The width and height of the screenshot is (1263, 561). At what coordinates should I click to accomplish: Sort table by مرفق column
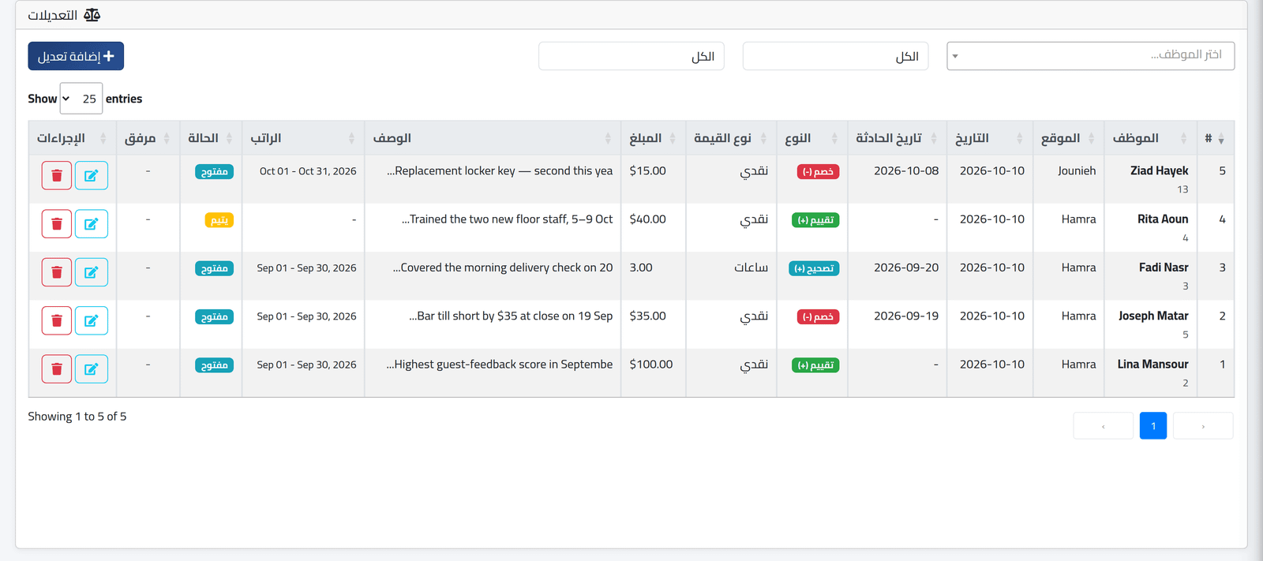(148, 138)
